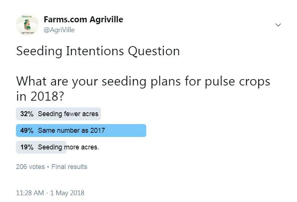This screenshot has height=202, width=297.
Task: Select the Same number as 2017 option
Action: point(71,131)
